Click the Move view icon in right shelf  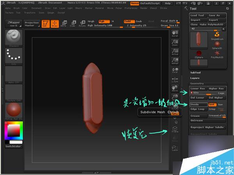[x=175, y=89]
